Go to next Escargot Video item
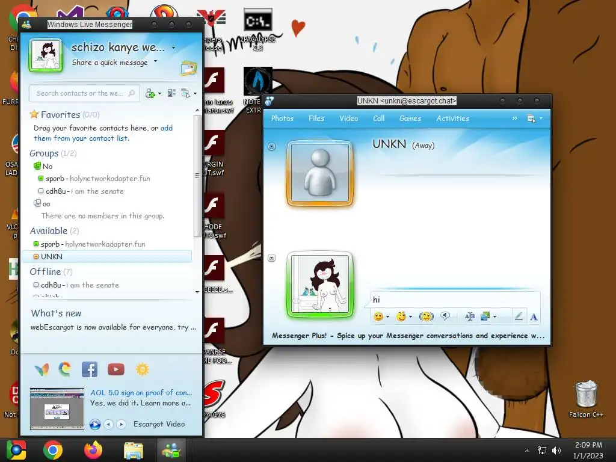616x462 pixels. (x=122, y=424)
